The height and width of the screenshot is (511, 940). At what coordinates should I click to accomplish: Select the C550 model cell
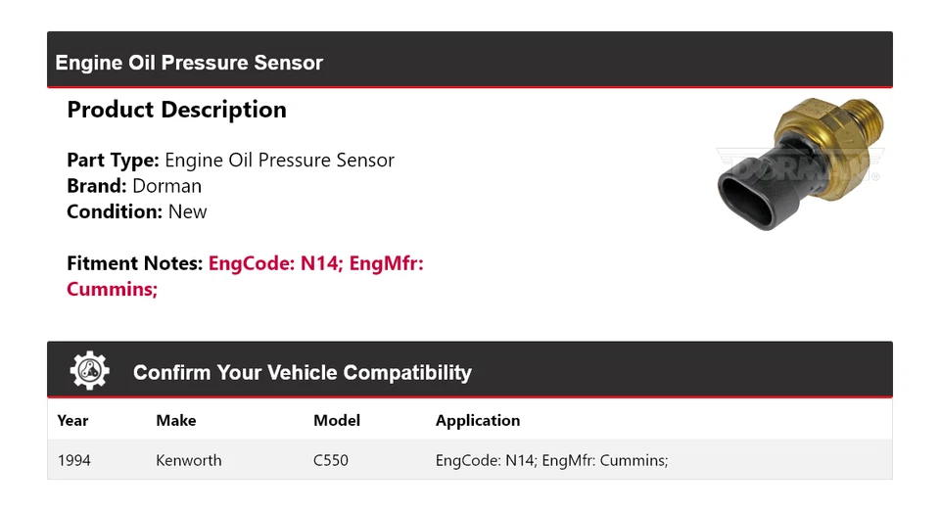331,460
